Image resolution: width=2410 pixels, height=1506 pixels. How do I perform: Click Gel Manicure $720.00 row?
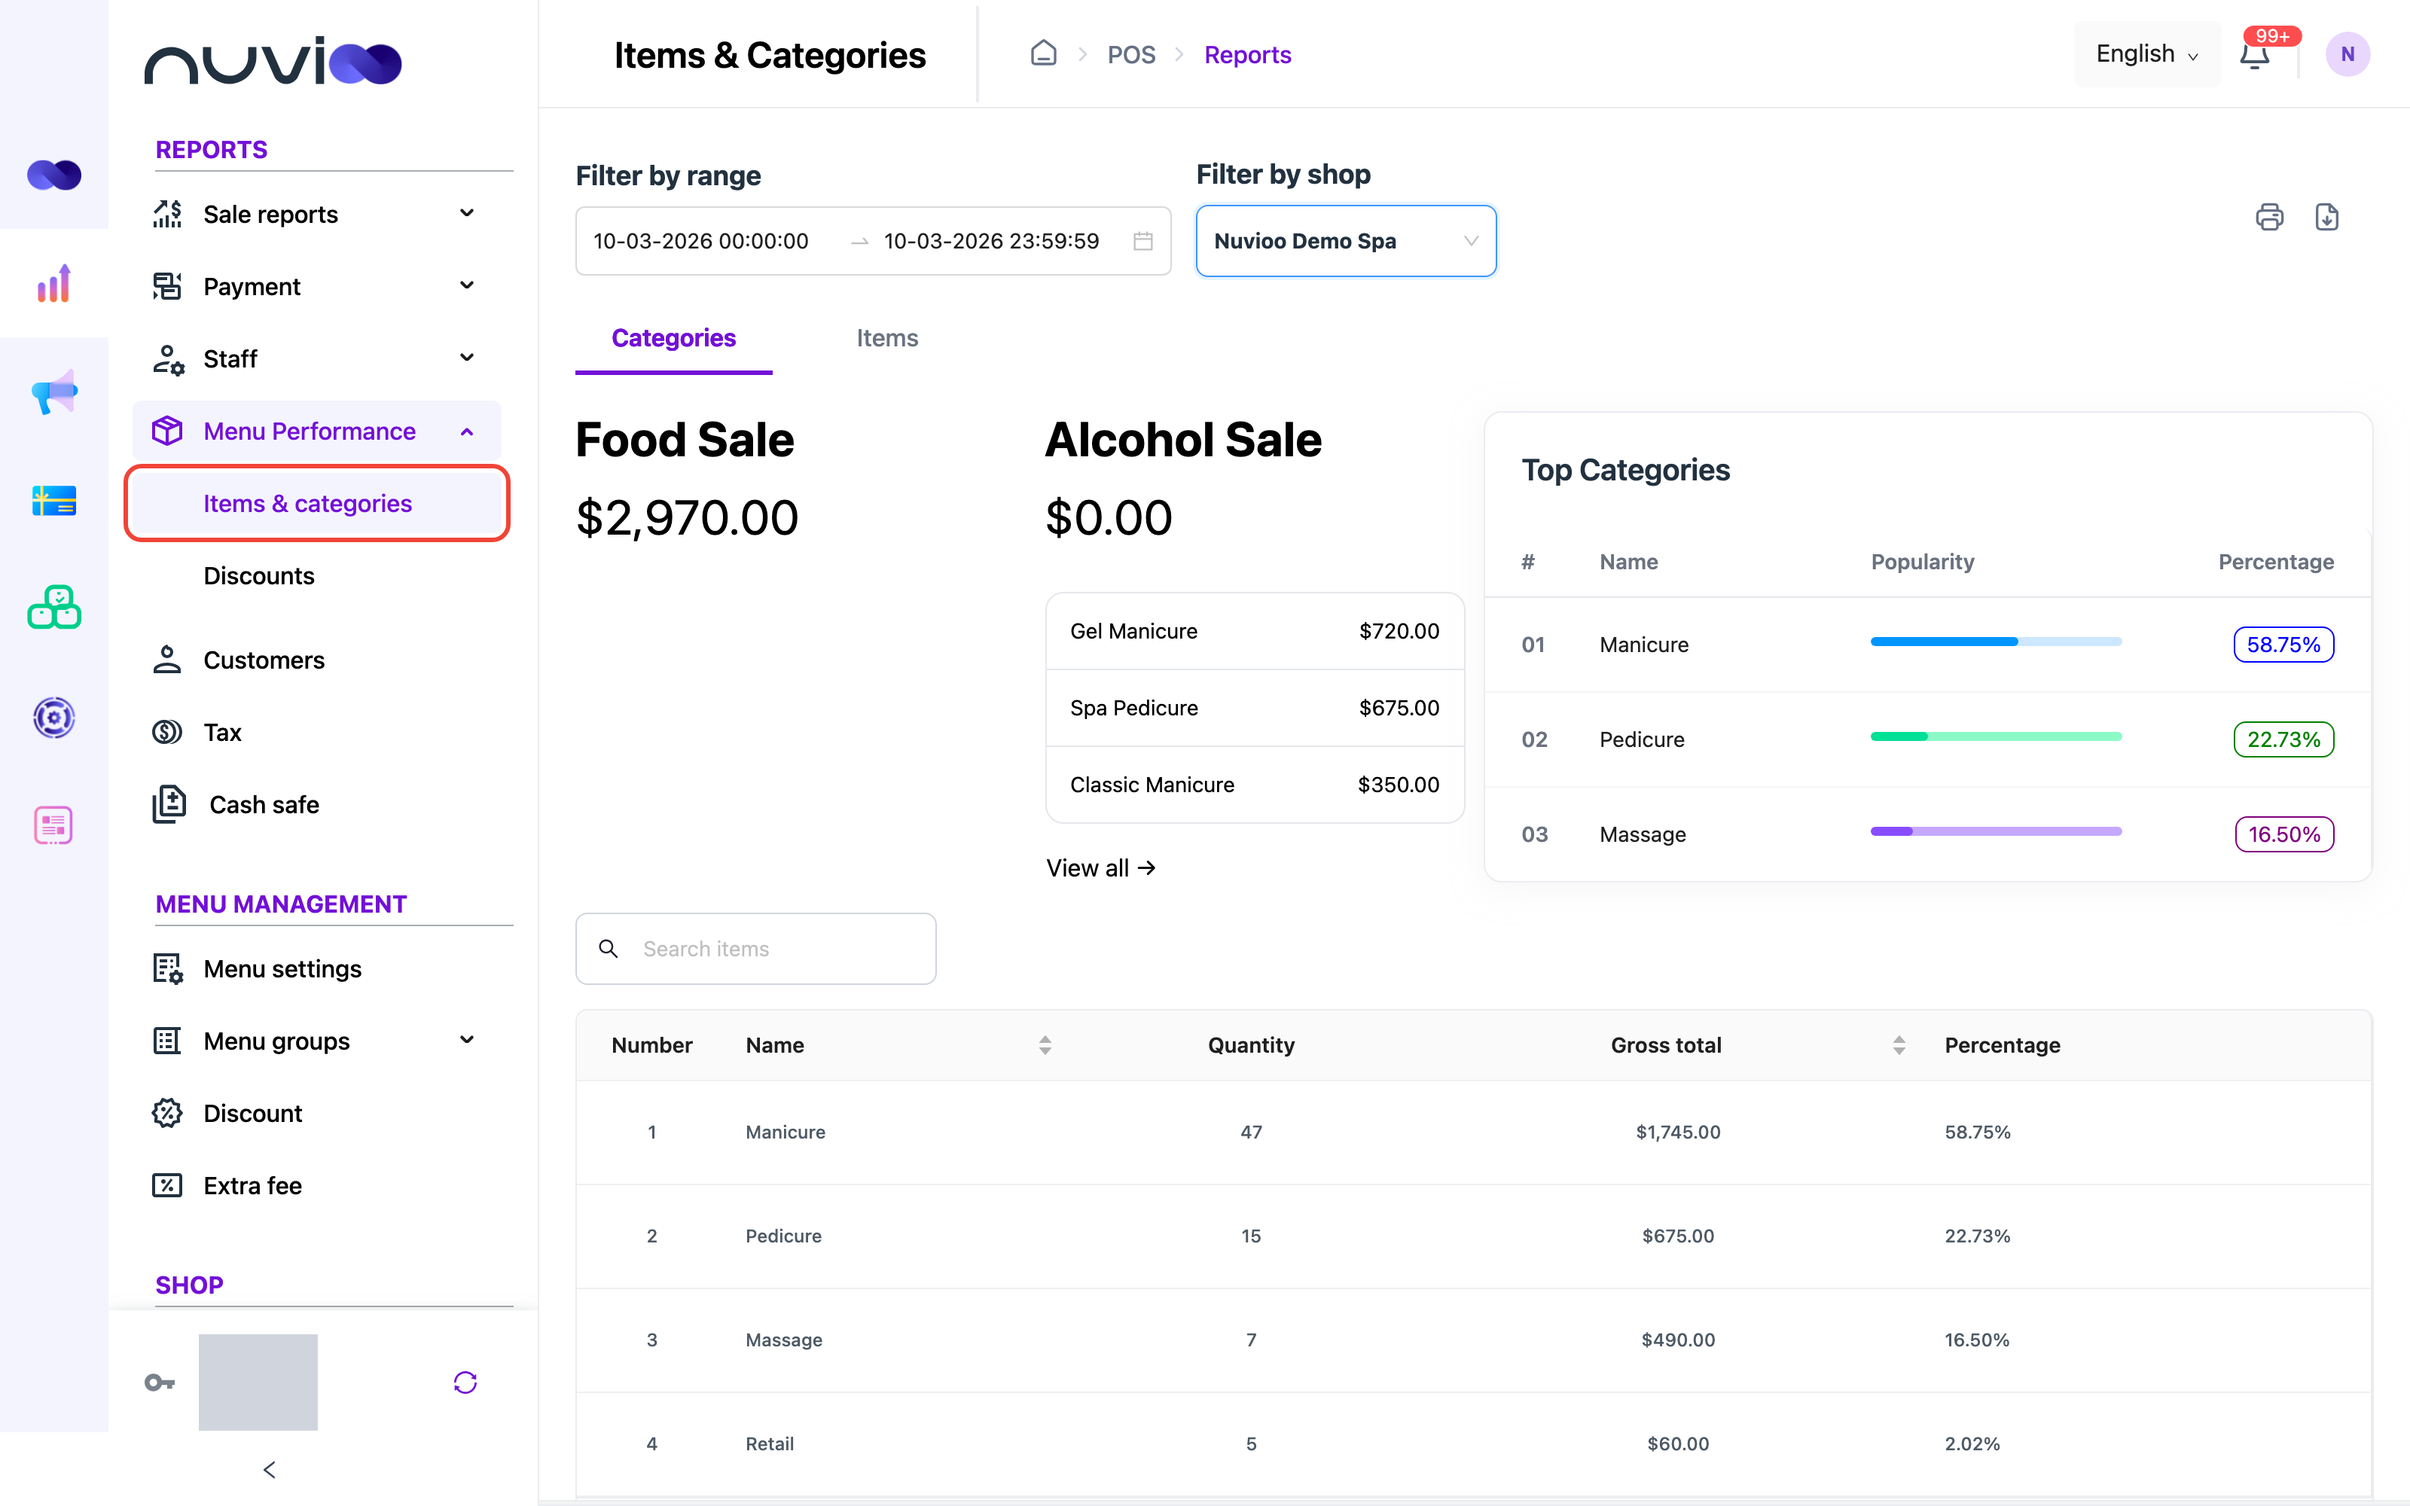point(1255,632)
